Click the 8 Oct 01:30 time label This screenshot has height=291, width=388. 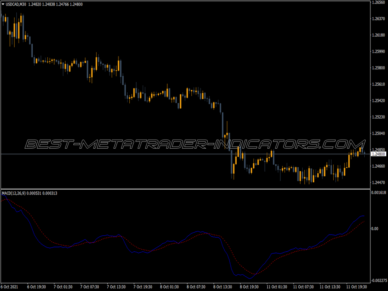click(169, 287)
